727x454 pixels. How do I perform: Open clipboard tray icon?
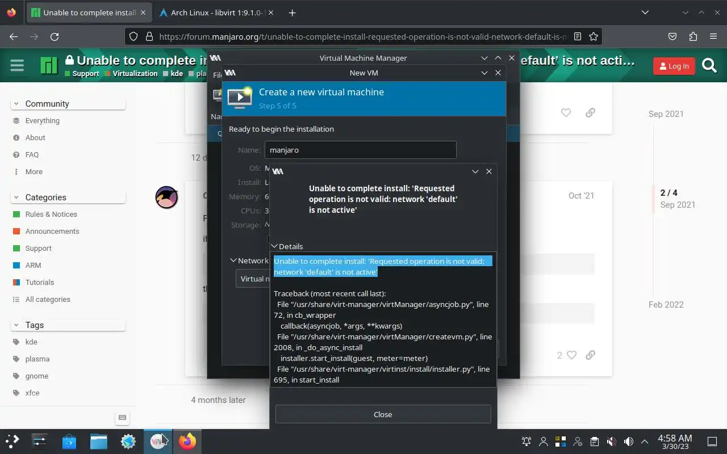click(x=594, y=442)
